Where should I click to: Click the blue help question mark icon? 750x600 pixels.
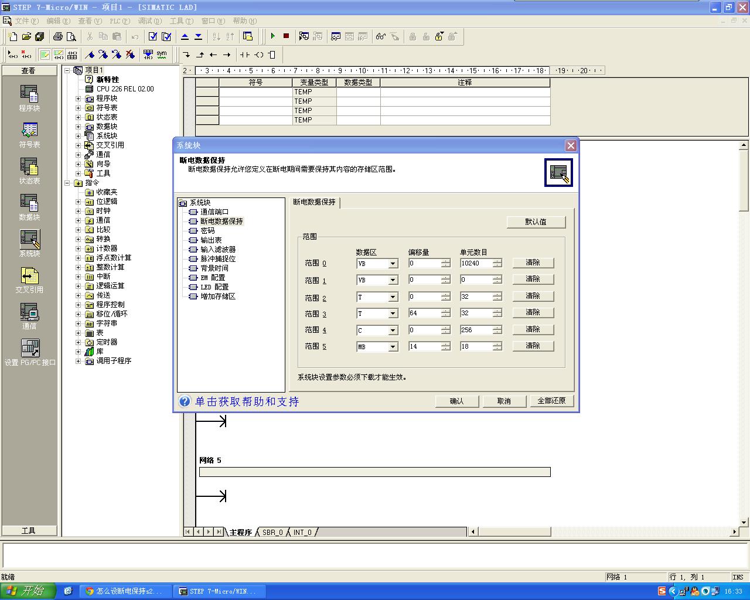click(185, 401)
